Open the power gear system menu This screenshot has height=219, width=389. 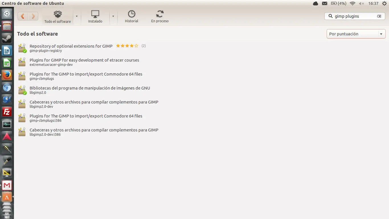(x=384, y=3)
